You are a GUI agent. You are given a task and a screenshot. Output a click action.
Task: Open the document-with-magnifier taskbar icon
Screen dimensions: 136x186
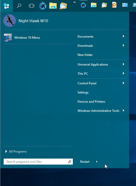tap(114, 5)
